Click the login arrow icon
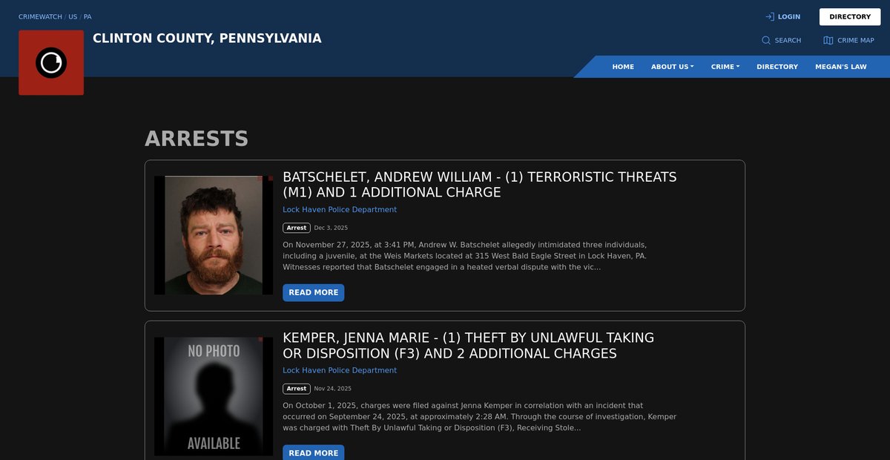Viewport: 890px width, 460px height. [770, 16]
